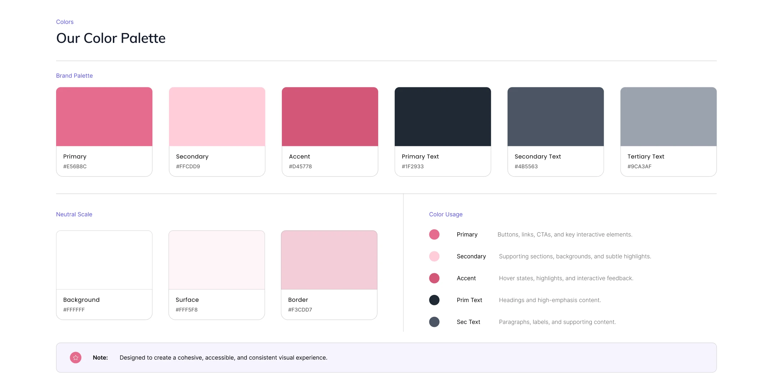Click the Surface card label
This screenshot has width=773, height=388.
click(x=187, y=300)
